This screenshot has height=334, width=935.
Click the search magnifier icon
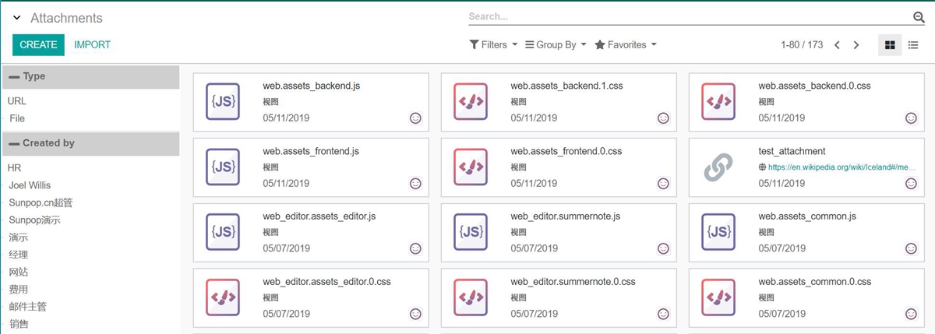point(918,17)
